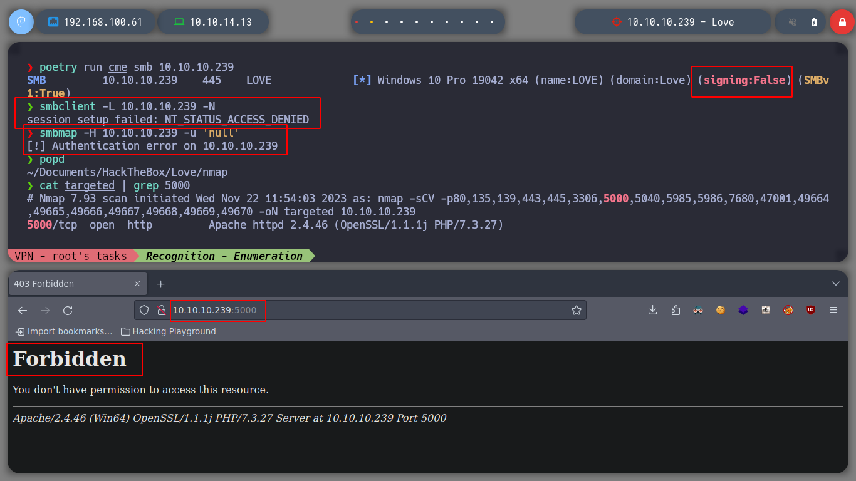
Task: Click the insecure connection padlock icon
Action: 161,310
